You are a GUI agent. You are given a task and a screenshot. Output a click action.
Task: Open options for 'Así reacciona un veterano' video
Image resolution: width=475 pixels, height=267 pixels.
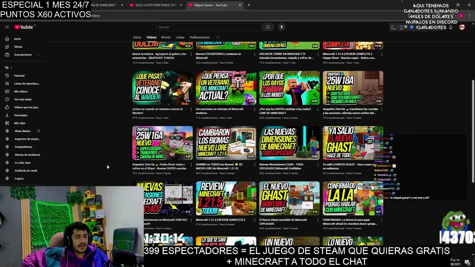[255, 109]
